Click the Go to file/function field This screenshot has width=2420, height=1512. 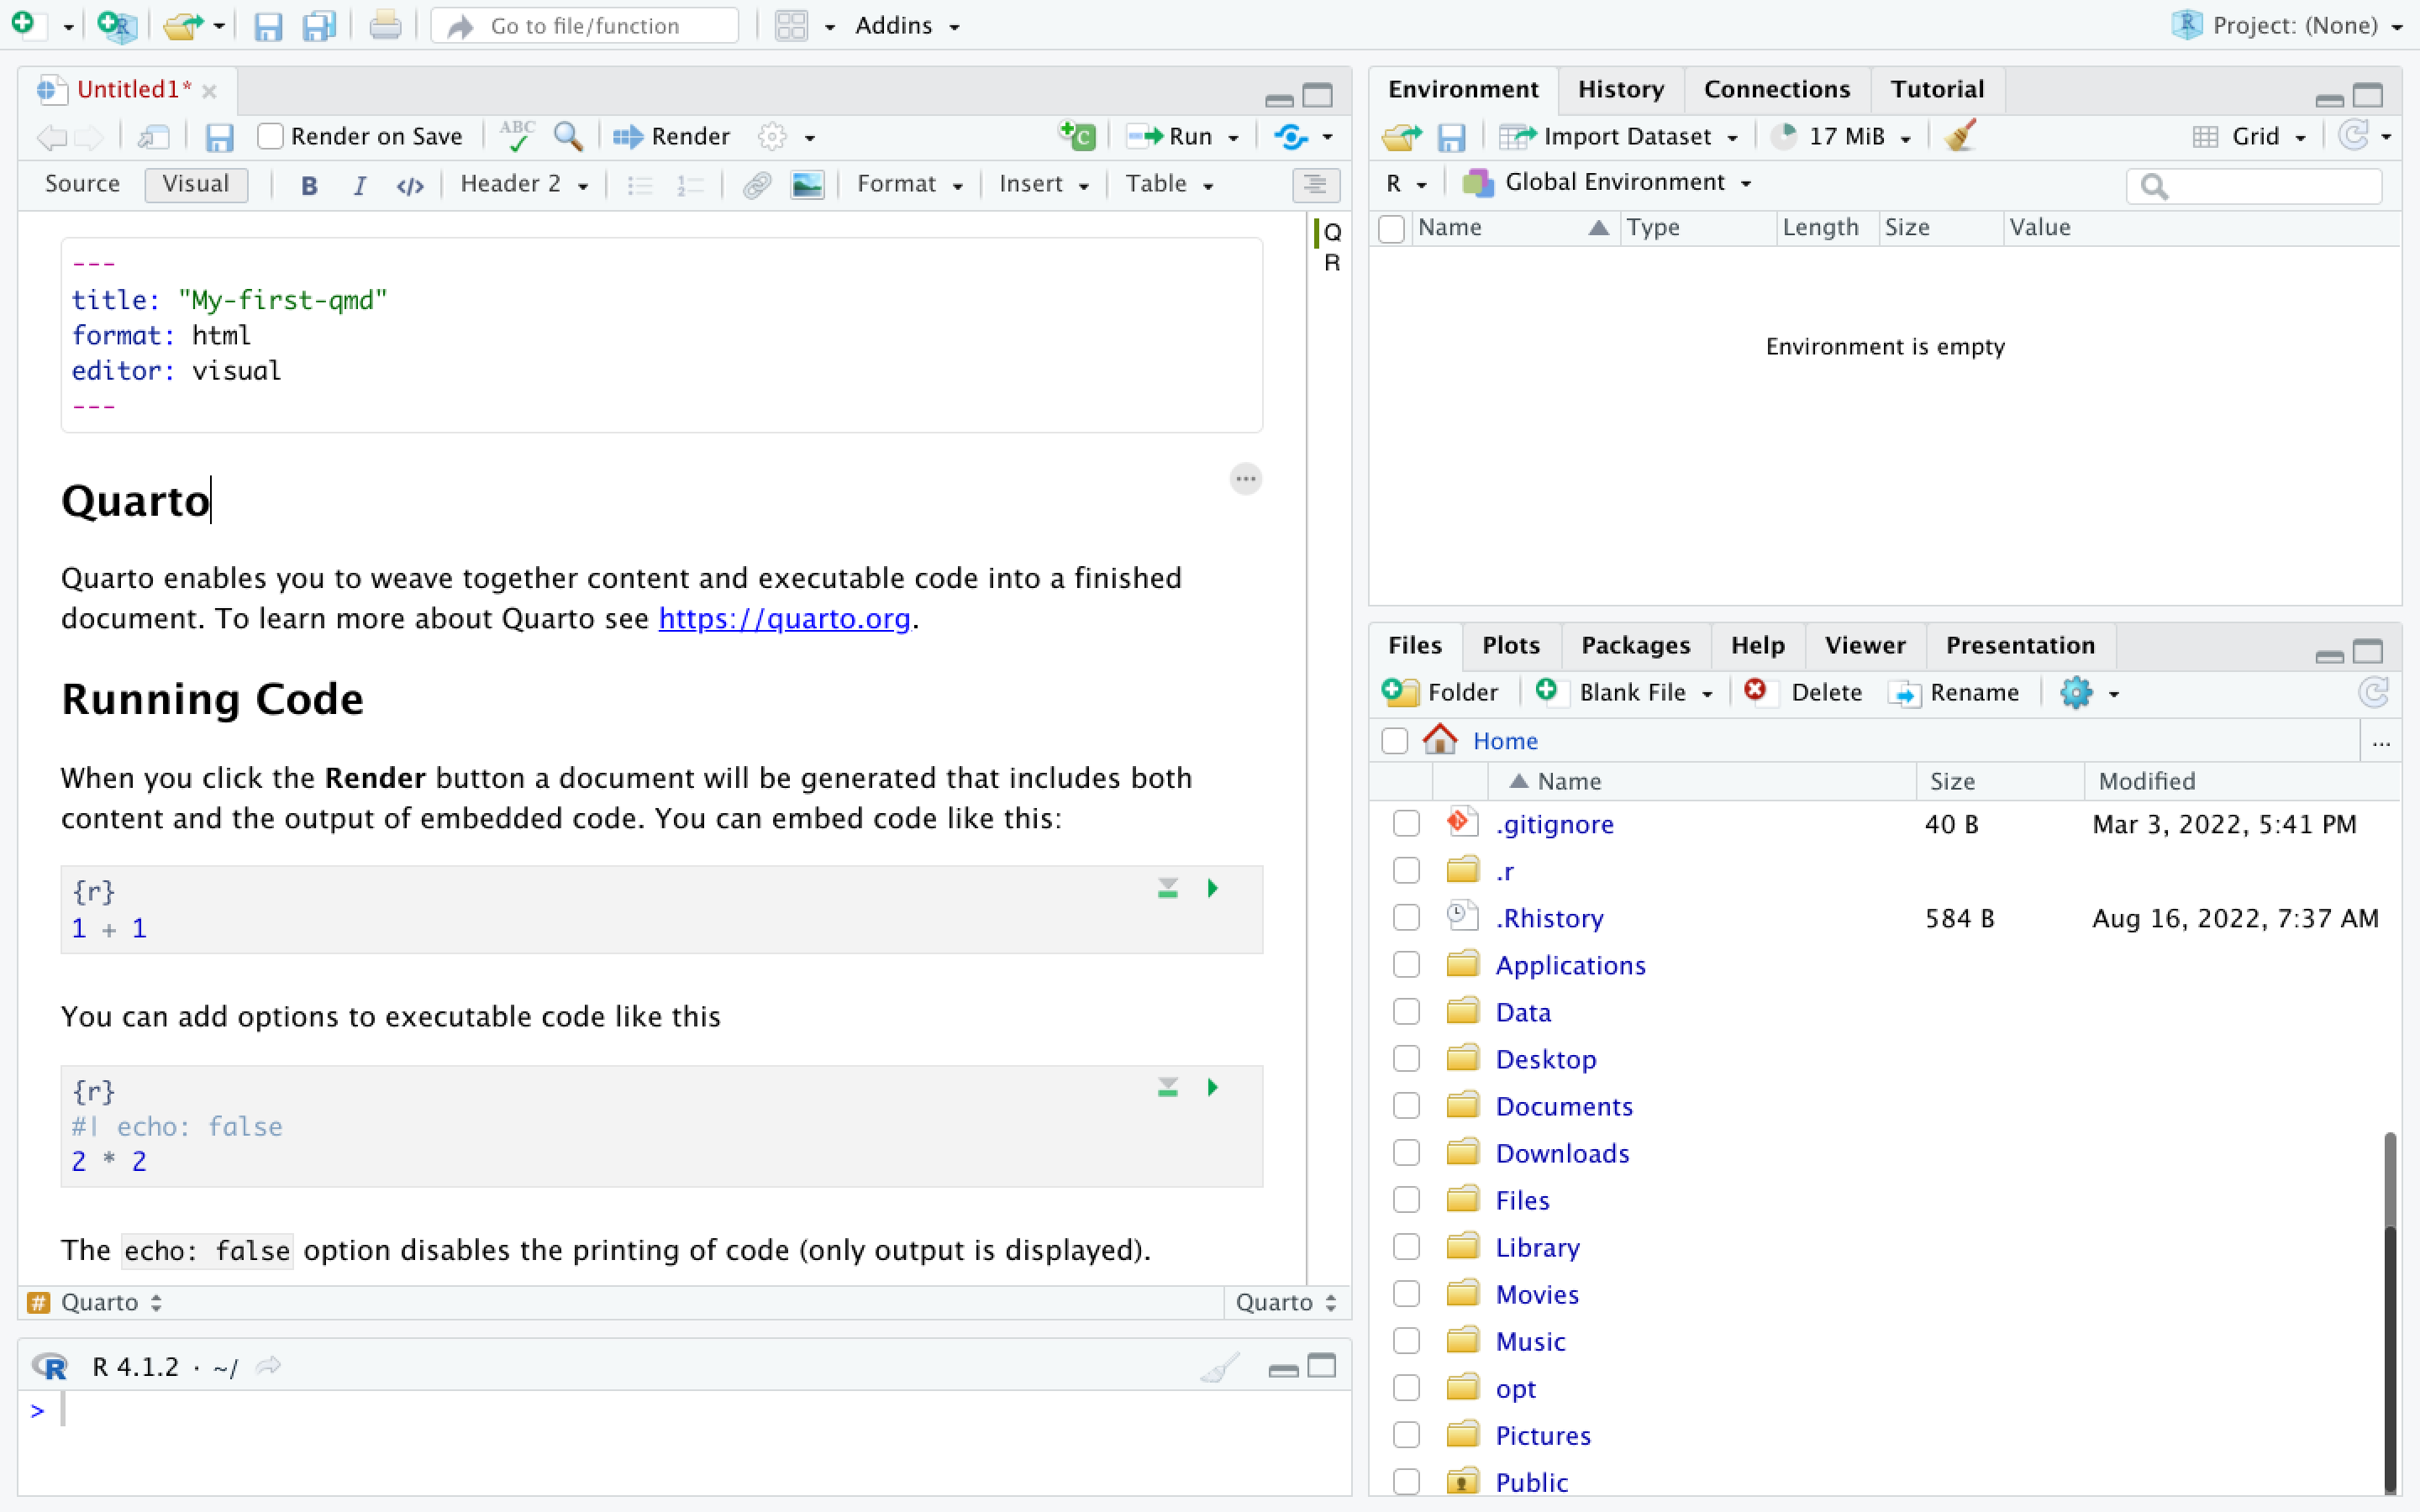(x=585, y=25)
